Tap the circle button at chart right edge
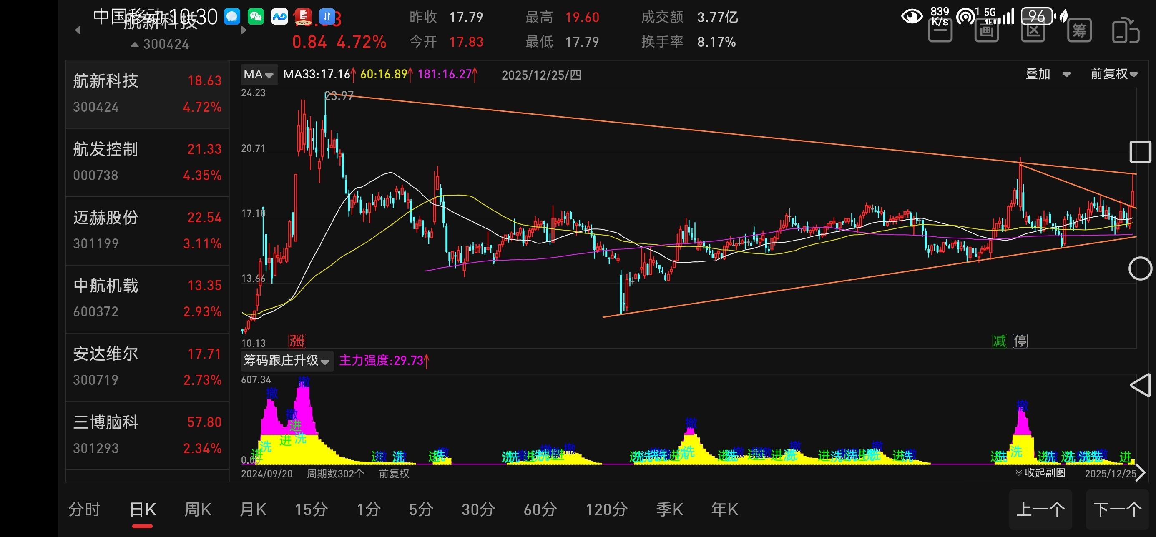 coord(1140,268)
